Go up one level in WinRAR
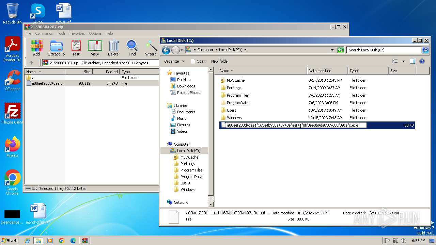The image size is (436, 245). [x=31, y=63]
